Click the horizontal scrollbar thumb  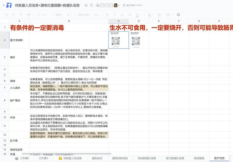coord(66,154)
